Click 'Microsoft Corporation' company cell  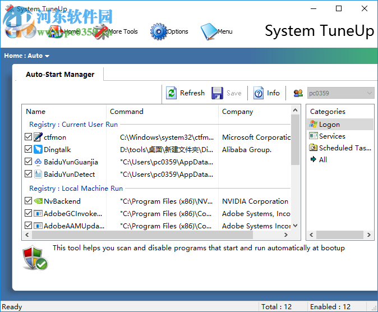256,137
